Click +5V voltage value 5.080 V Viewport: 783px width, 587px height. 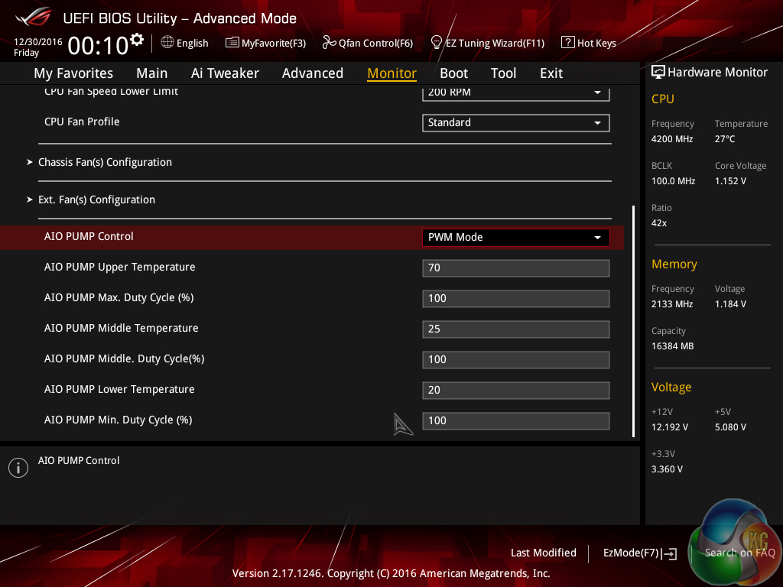point(730,427)
